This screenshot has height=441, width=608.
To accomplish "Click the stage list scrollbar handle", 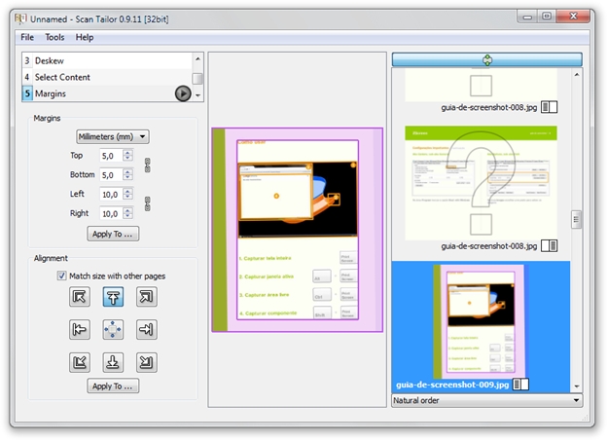I will pyautogui.click(x=197, y=79).
